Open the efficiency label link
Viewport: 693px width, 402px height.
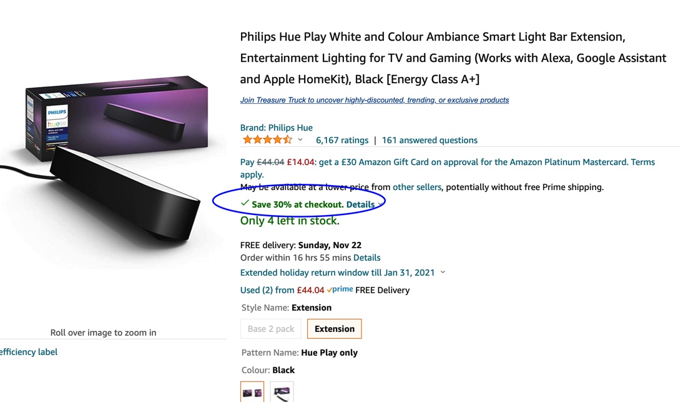pos(29,352)
